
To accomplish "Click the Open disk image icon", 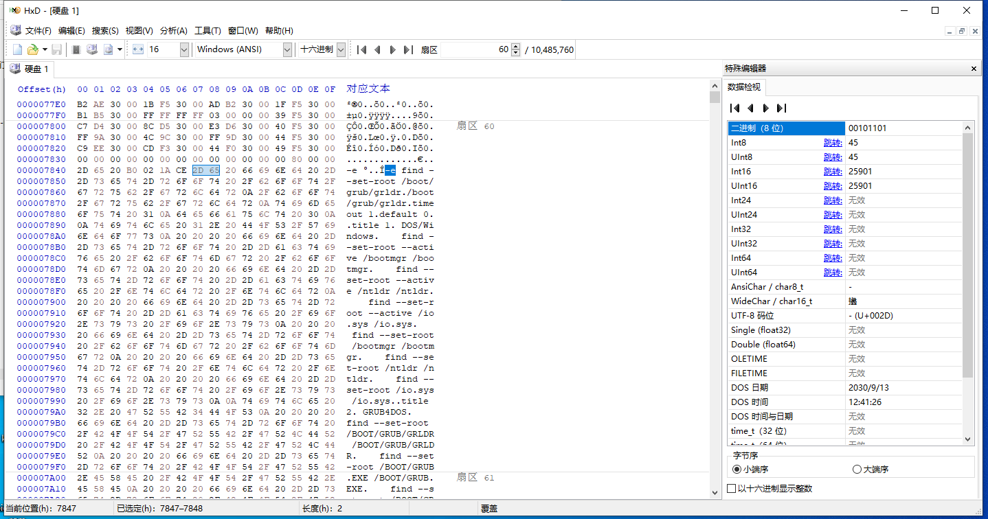I will pyautogui.click(x=108, y=49).
